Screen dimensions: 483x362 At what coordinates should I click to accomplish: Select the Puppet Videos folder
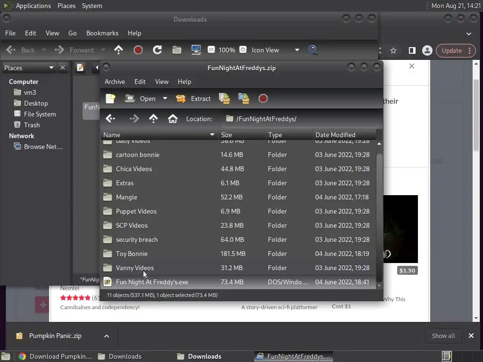238,212
